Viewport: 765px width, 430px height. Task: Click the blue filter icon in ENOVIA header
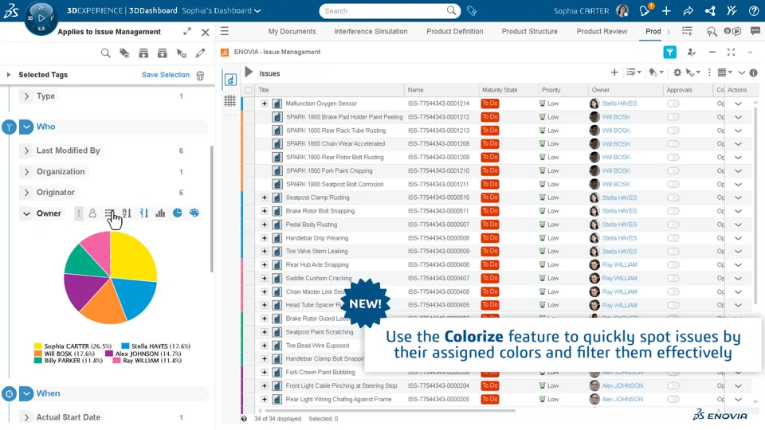tap(670, 53)
